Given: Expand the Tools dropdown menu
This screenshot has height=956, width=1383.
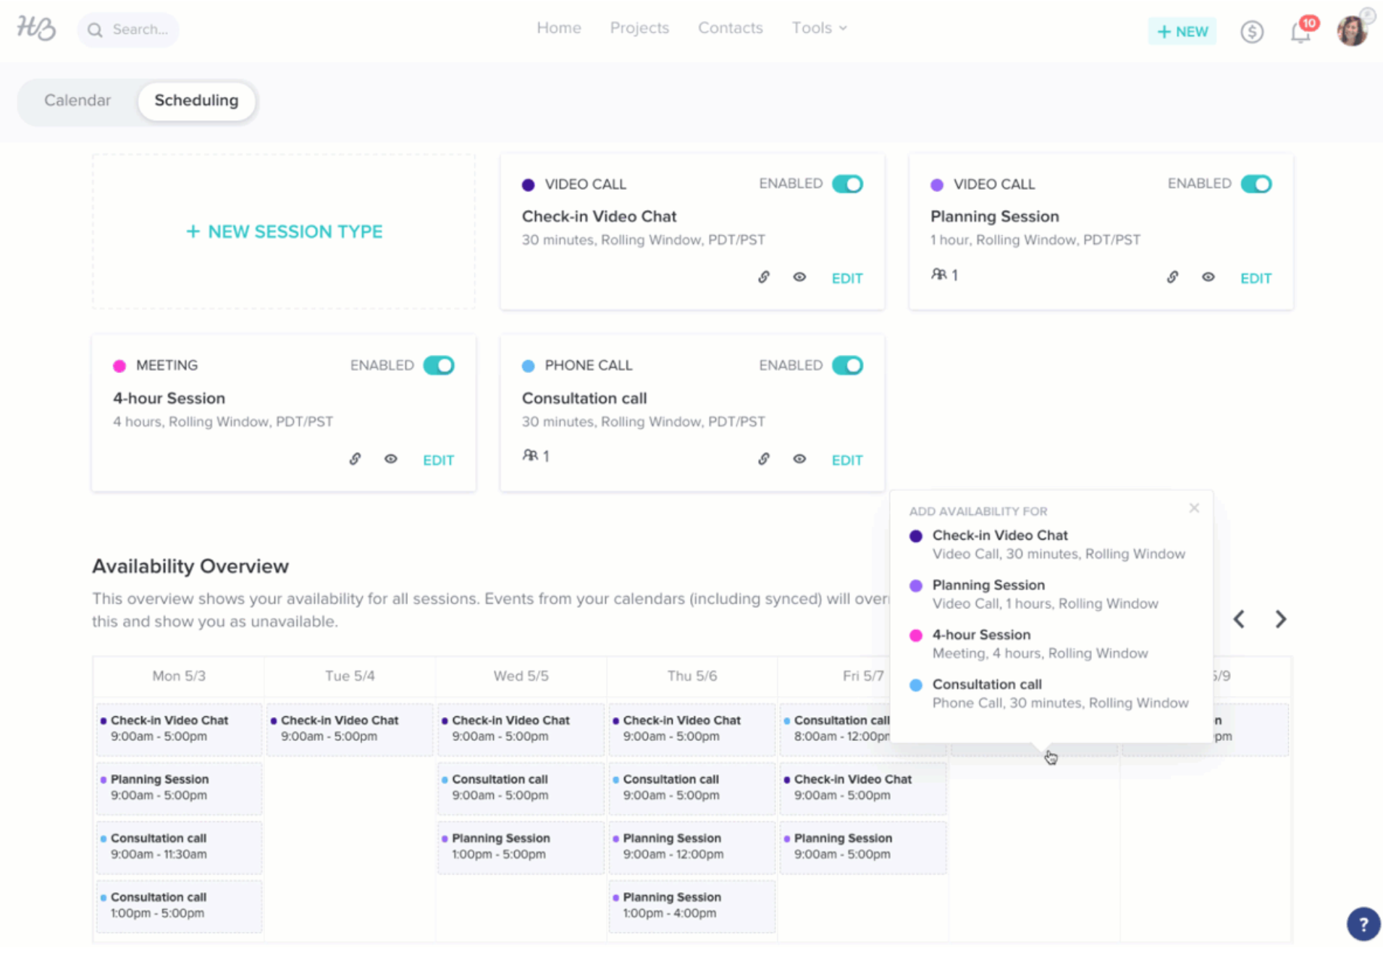Looking at the screenshot, I should click(819, 28).
